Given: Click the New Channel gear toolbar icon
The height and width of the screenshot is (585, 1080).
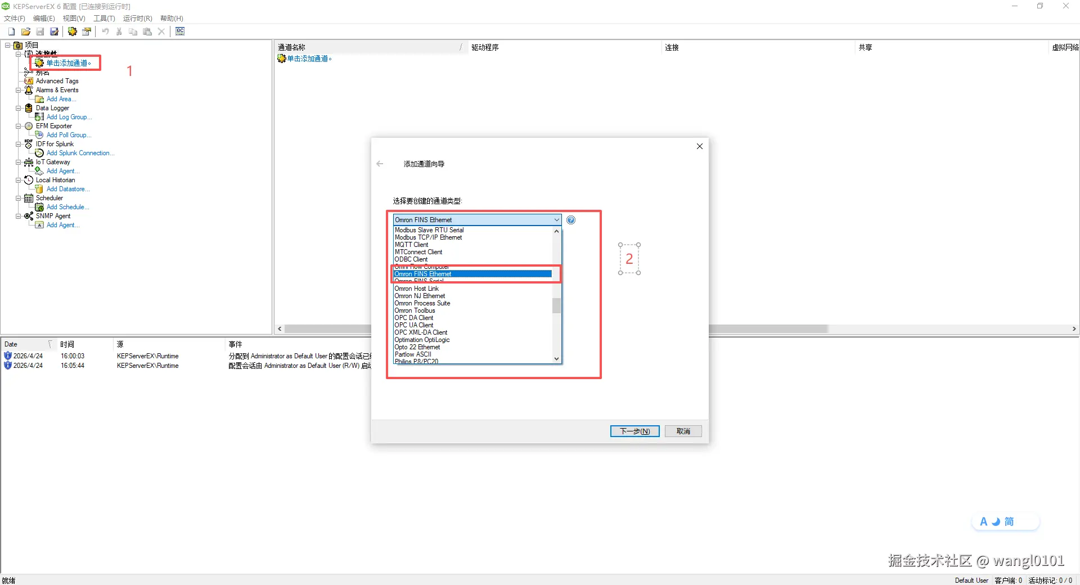Looking at the screenshot, I should [73, 31].
